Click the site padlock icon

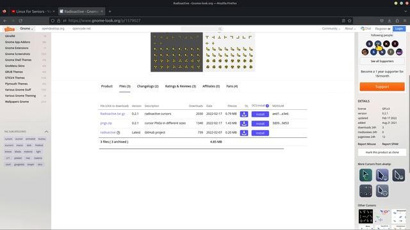point(58,20)
